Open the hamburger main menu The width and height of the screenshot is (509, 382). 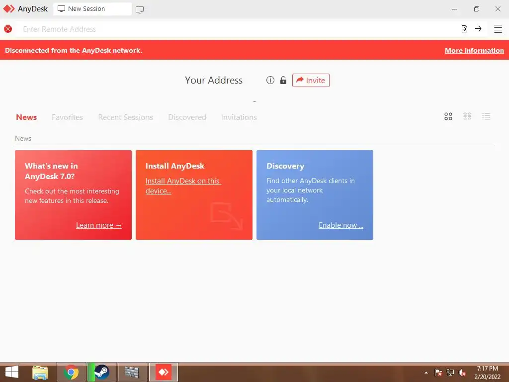click(x=498, y=29)
